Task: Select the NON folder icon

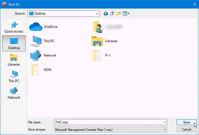Action: (x=36, y=70)
